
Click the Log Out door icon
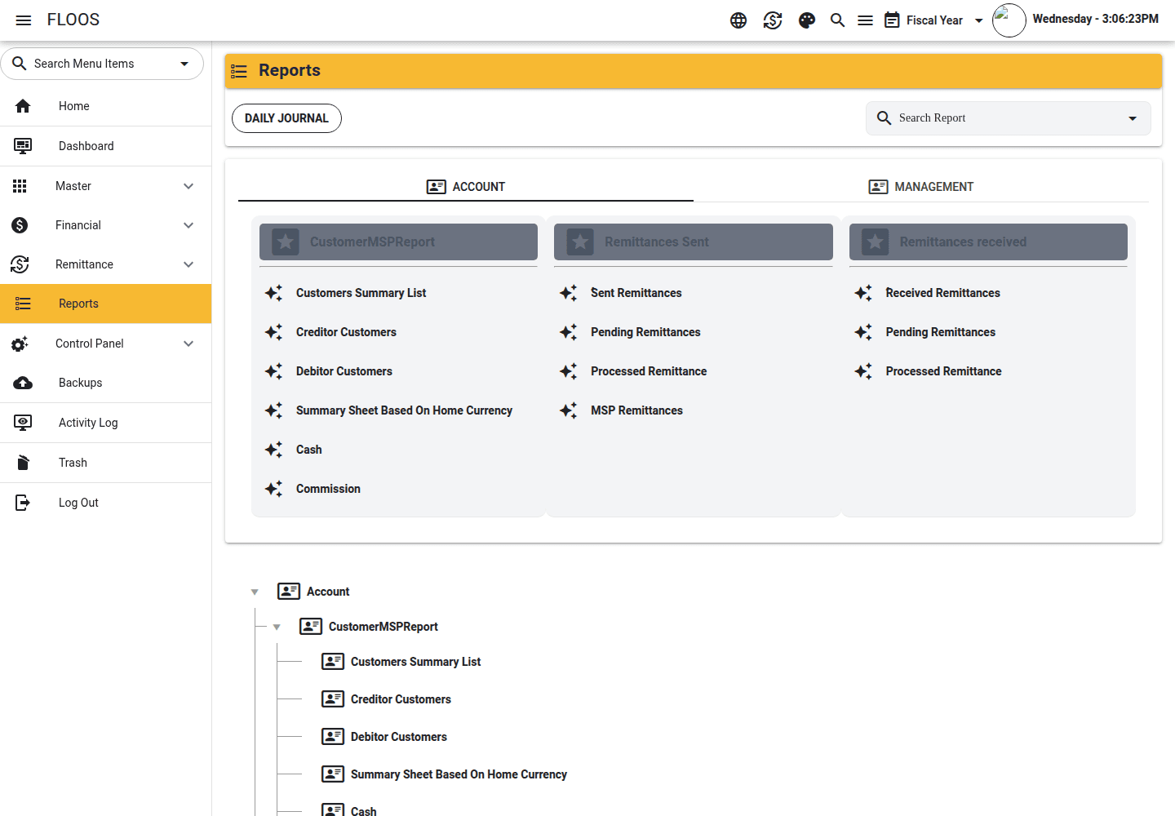[23, 503]
